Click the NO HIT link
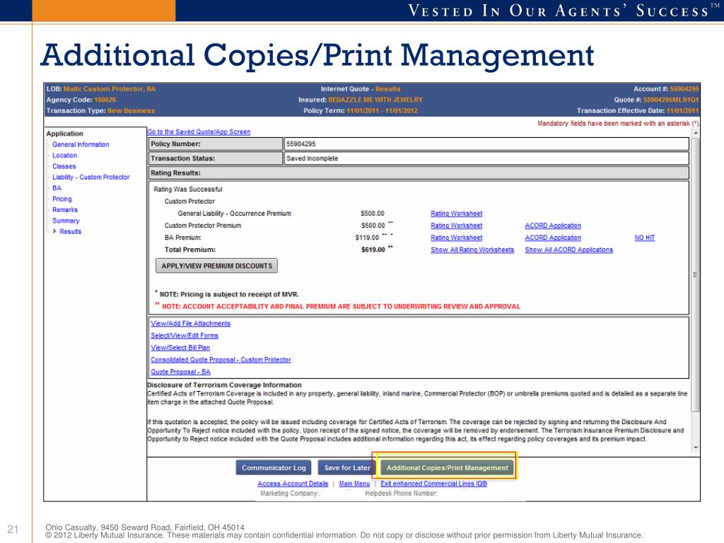This screenshot has width=724, height=543. [x=645, y=238]
